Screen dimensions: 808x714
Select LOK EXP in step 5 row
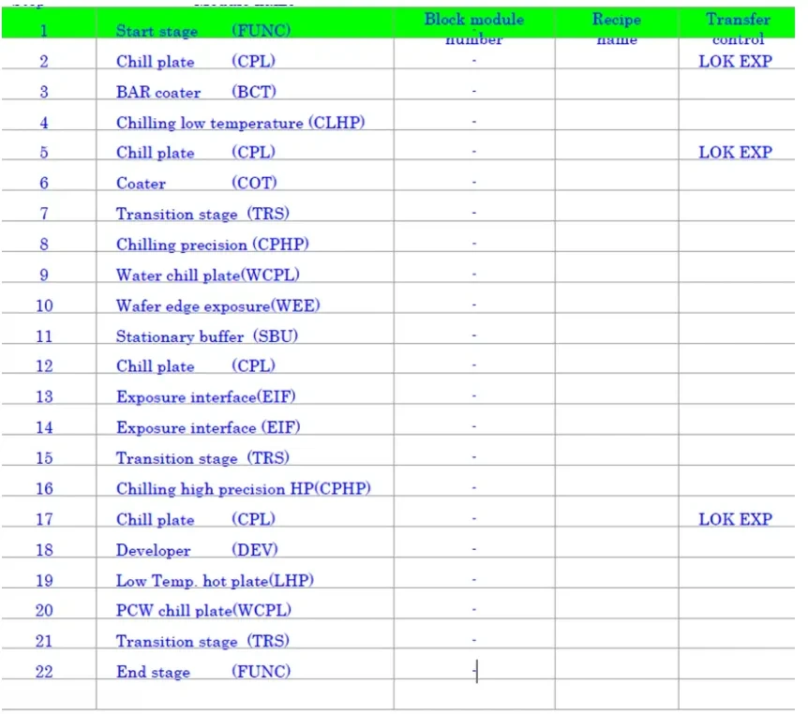pos(735,153)
